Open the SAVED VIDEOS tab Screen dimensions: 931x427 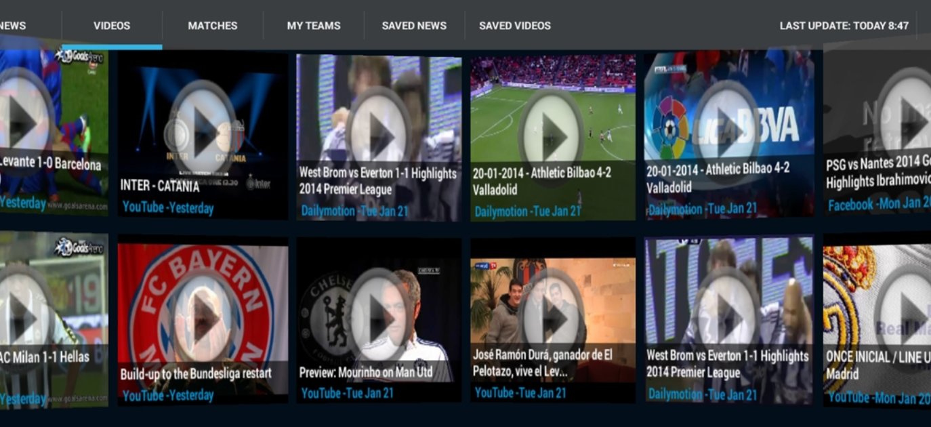(x=515, y=26)
